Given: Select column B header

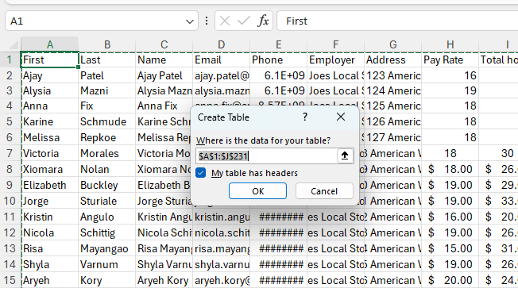Looking at the screenshot, I should pyautogui.click(x=107, y=44).
